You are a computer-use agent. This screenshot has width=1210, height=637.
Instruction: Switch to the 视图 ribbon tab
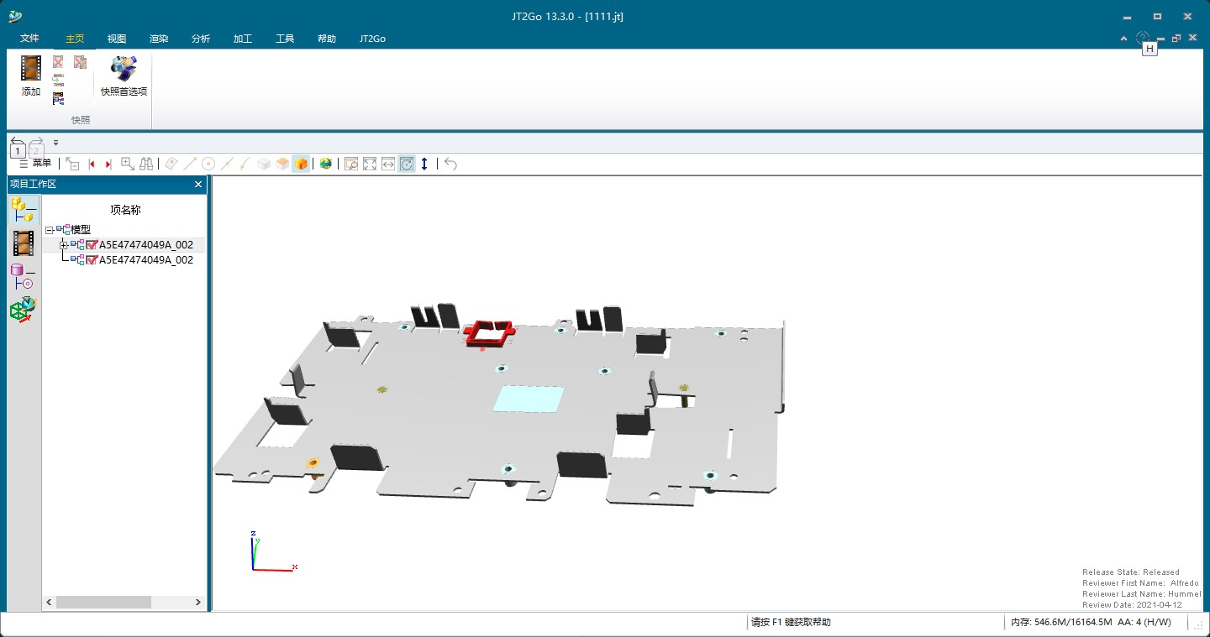117,39
